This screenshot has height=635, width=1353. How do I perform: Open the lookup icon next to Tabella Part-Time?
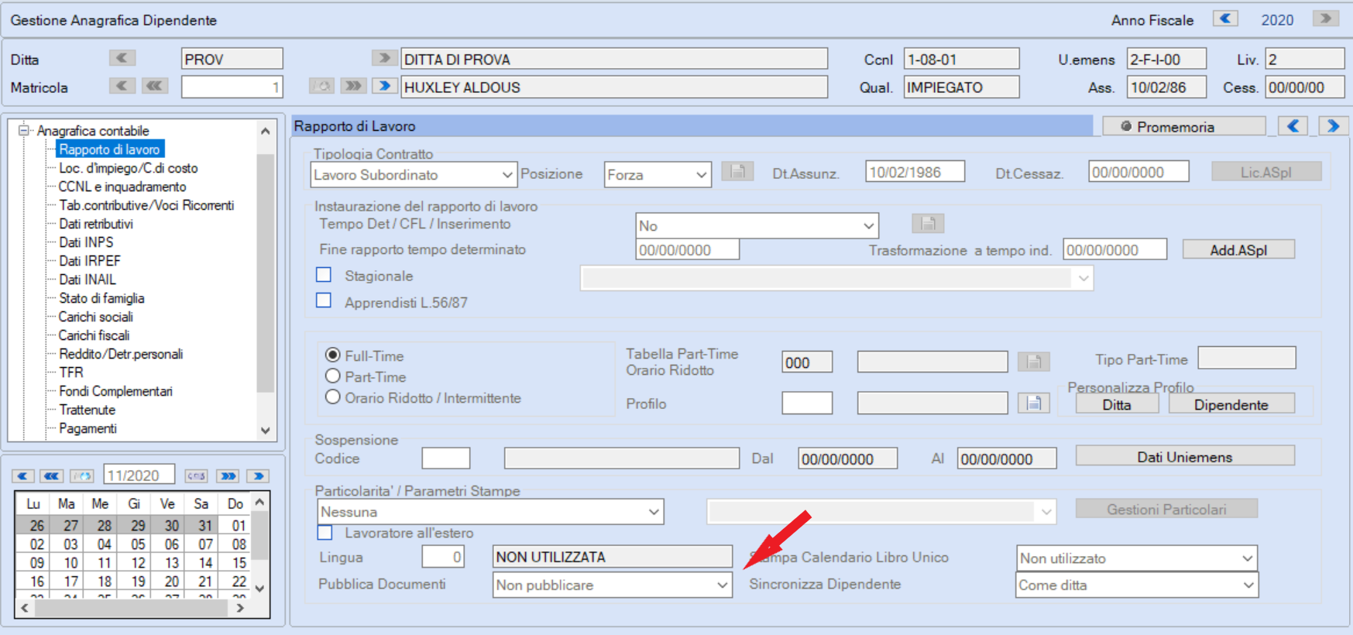pos(1033,361)
